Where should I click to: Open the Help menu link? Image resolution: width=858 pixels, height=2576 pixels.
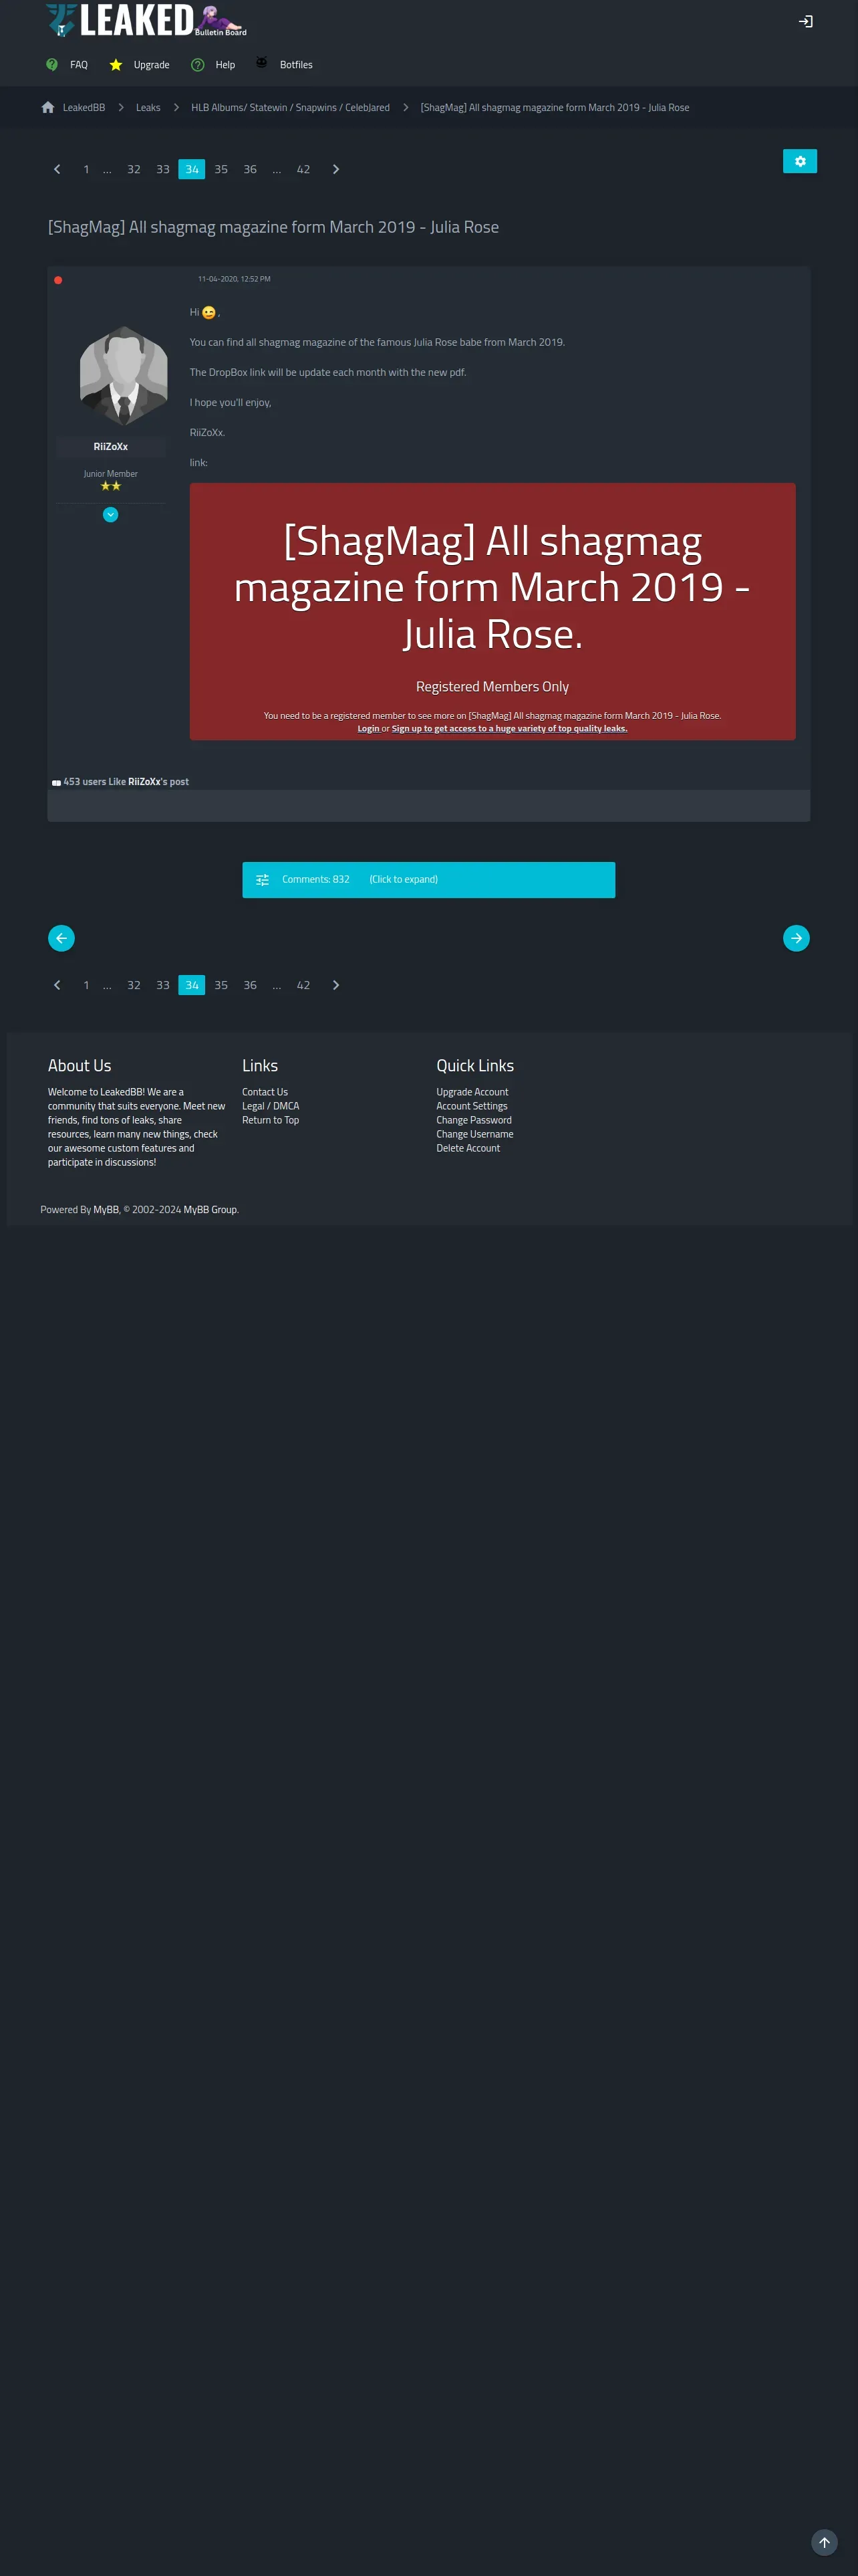[226, 65]
